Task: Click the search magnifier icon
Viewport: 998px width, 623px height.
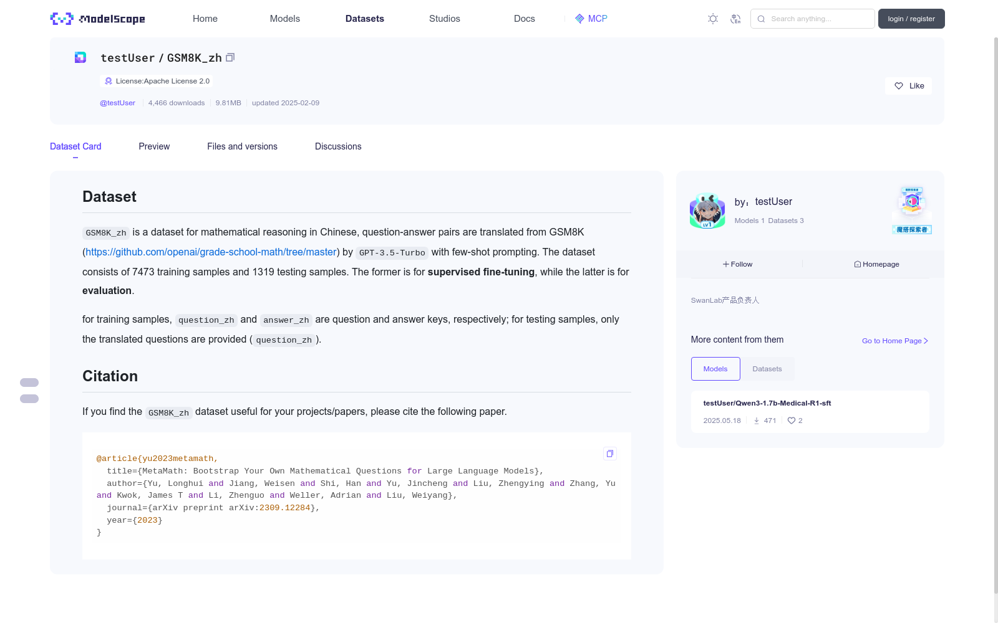Action: point(761,19)
